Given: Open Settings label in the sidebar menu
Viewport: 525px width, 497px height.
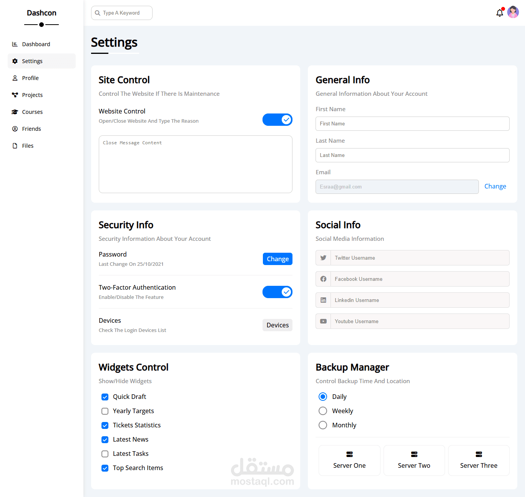Looking at the screenshot, I should point(32,61).
